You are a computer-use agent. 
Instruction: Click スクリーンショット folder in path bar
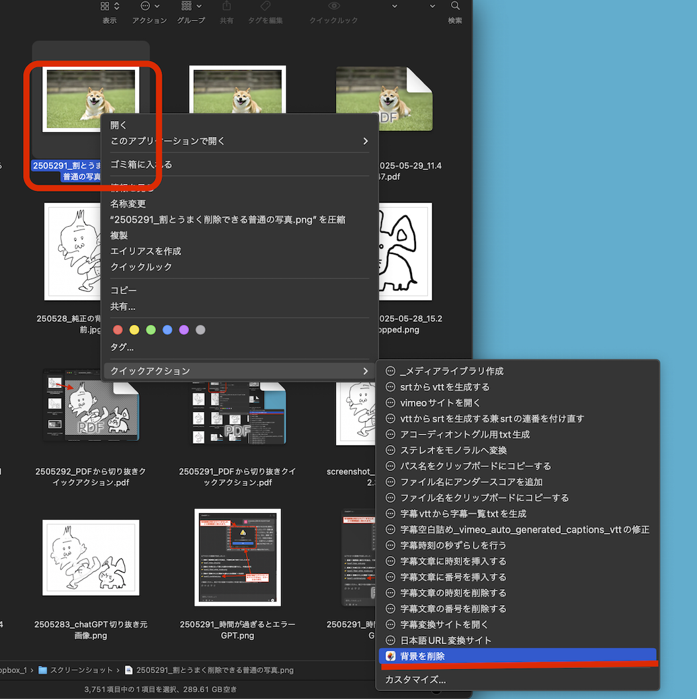(x=76, y=670)
